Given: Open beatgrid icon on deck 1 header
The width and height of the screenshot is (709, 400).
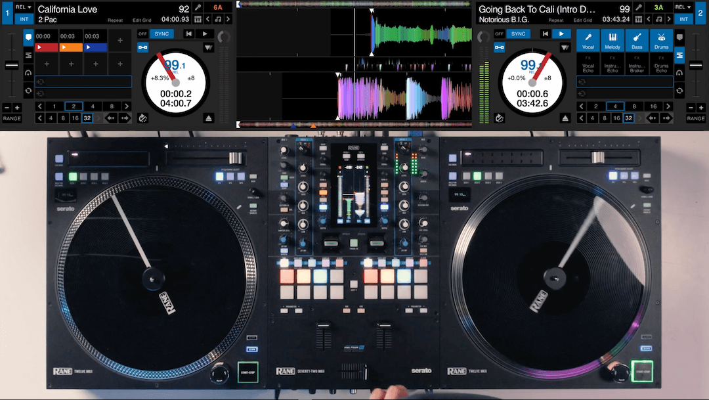Looking at the screenshot, I should 198,19.
